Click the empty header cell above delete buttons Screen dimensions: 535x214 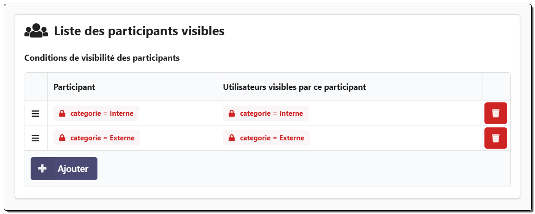click(496, 87)
